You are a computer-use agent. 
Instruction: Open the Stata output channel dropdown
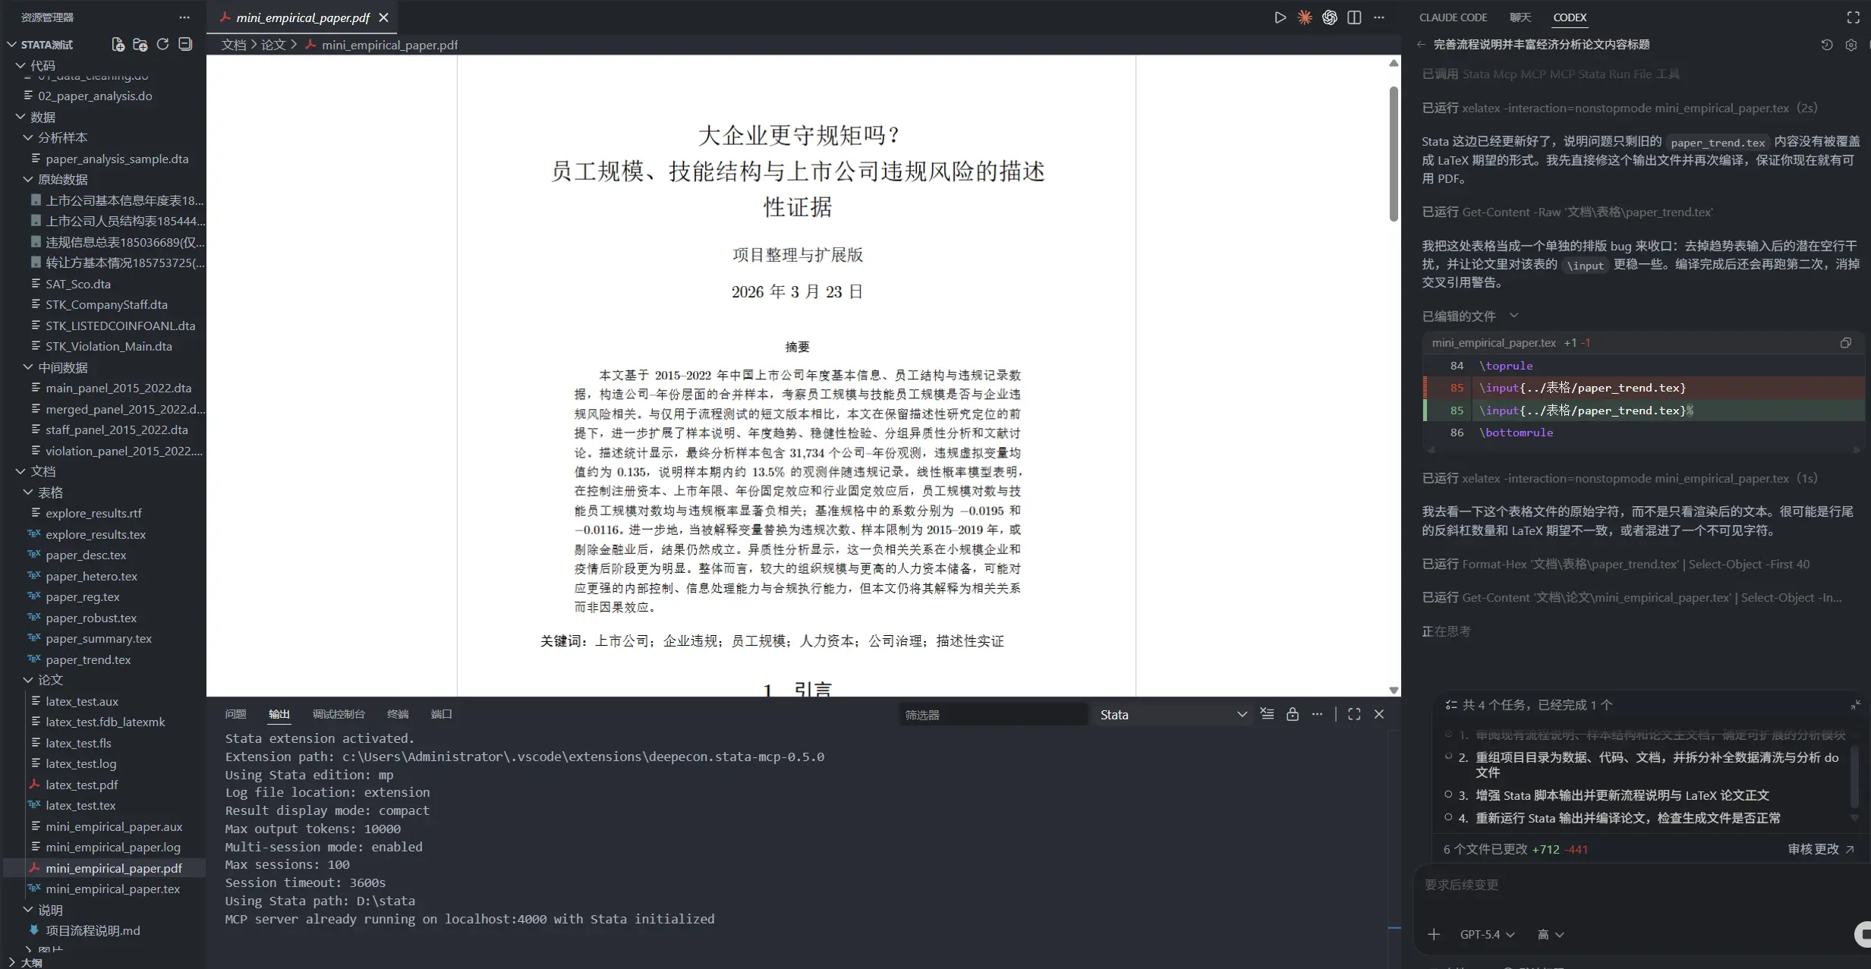tap(1172, 715)
